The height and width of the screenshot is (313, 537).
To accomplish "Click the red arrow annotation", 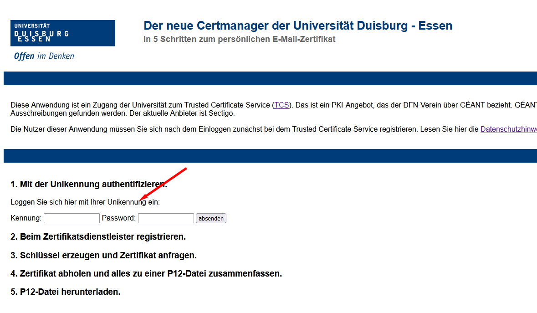I will (164, 184).
